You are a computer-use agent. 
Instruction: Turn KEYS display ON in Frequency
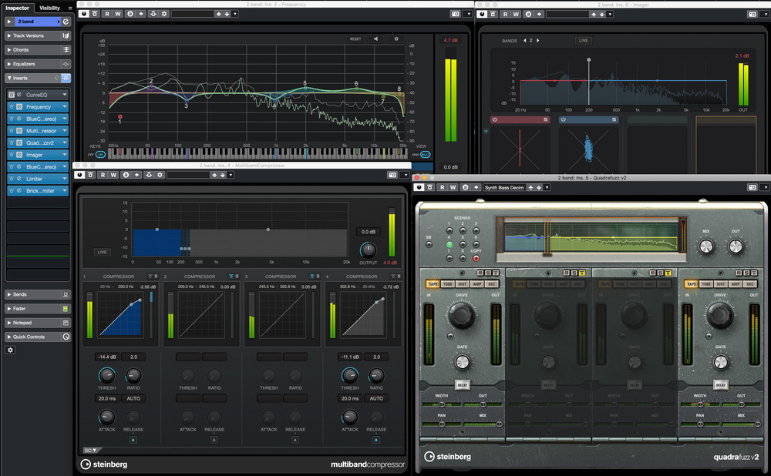(x=100, y=154)
